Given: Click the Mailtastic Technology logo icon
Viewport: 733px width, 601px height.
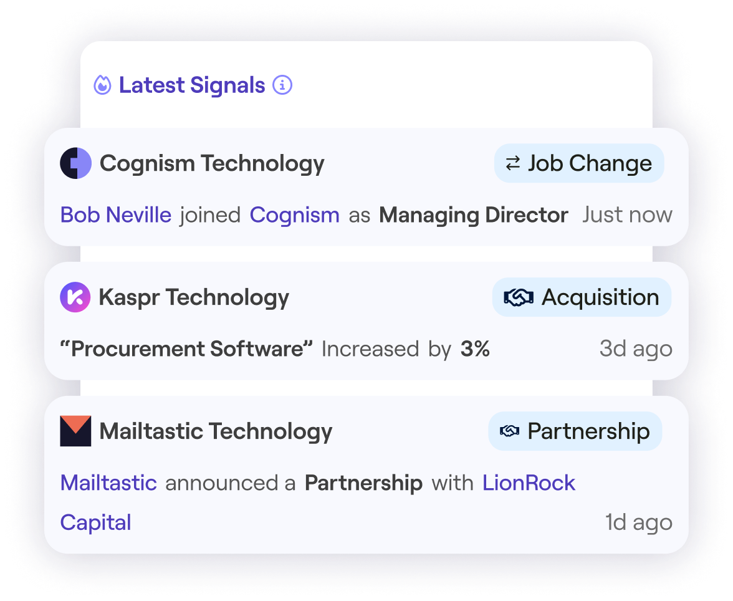Looking at the screenshot, I should [75, 431].
